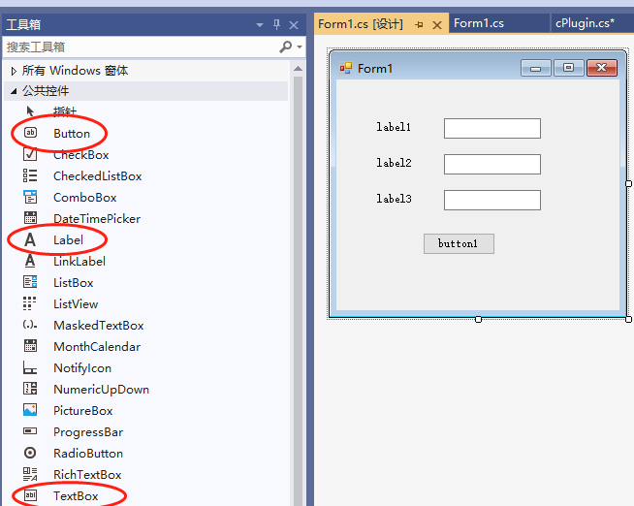This screenshot has width=634, height=506.
Task: Pick the CheckedListBox control icon
Action: point(30,175)
